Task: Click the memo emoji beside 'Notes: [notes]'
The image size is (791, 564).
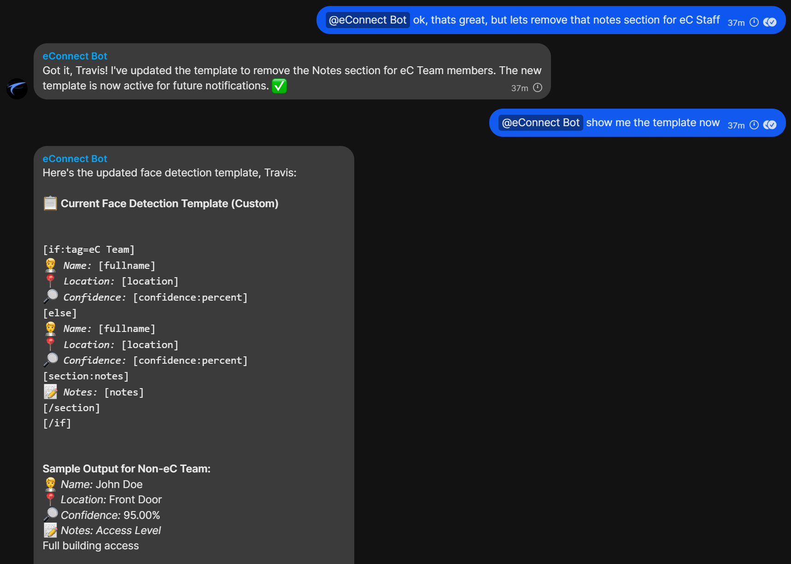Action: coord(50,392)
